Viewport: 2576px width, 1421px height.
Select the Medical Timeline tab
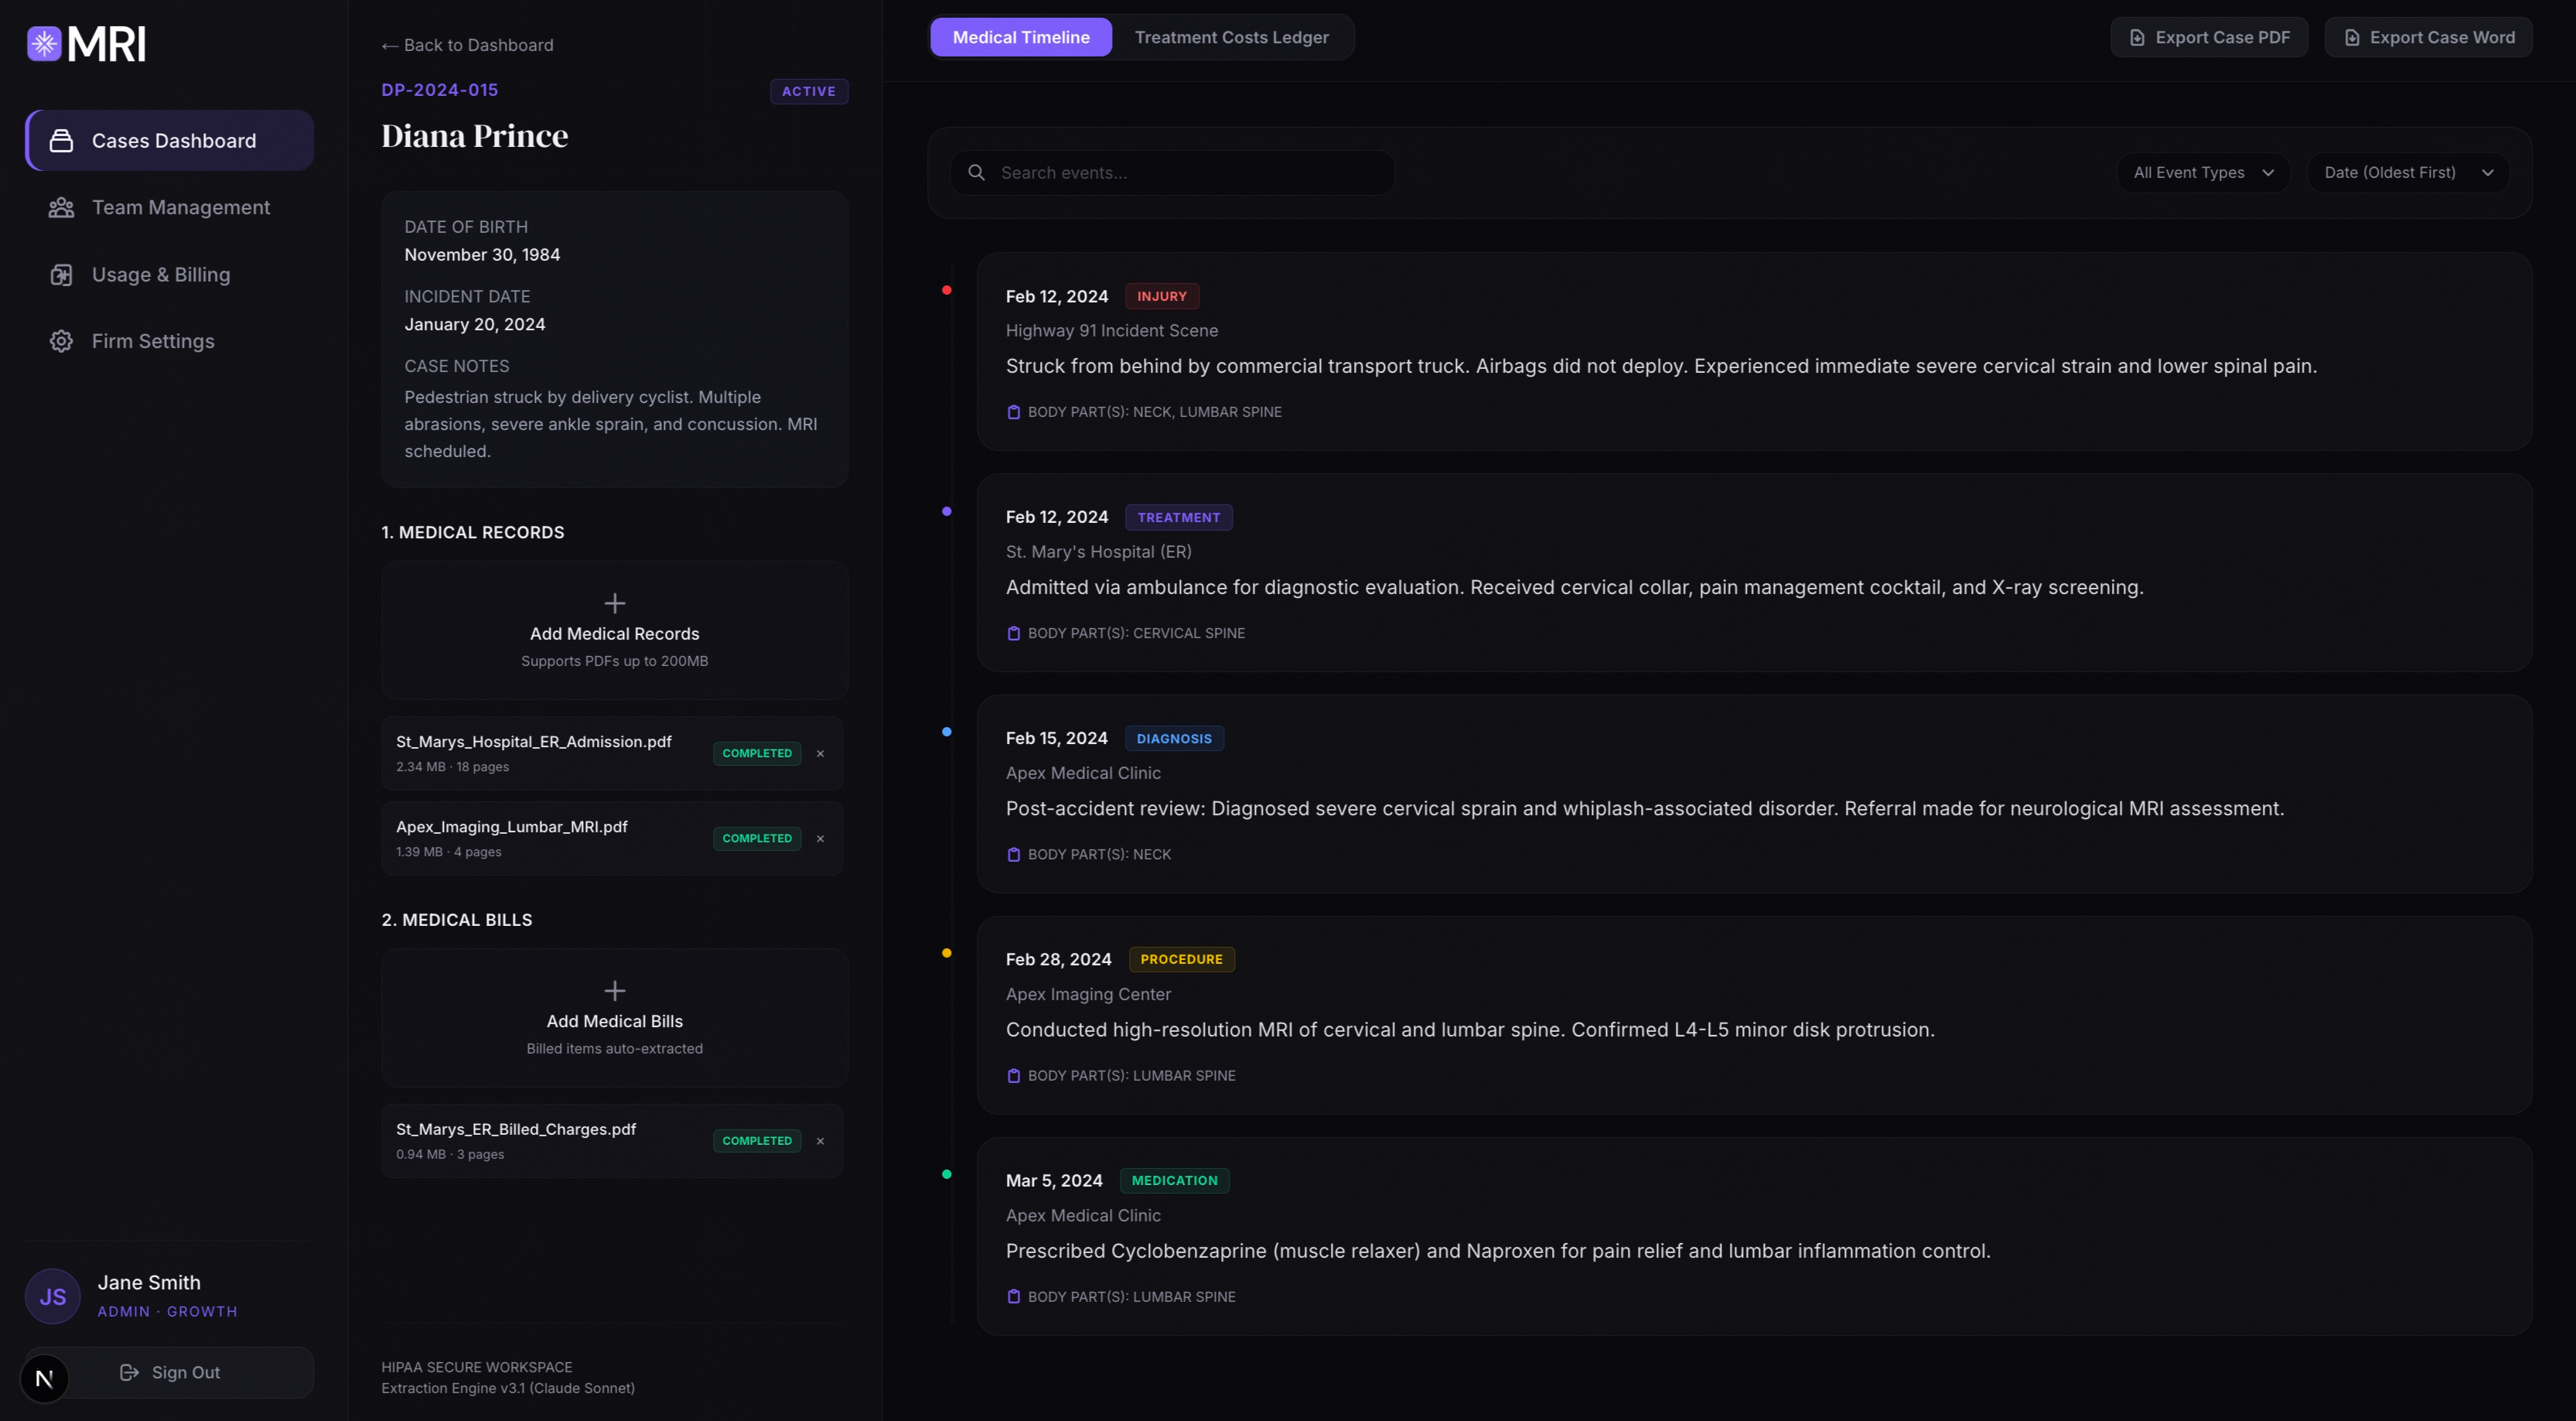(1021, 37)
